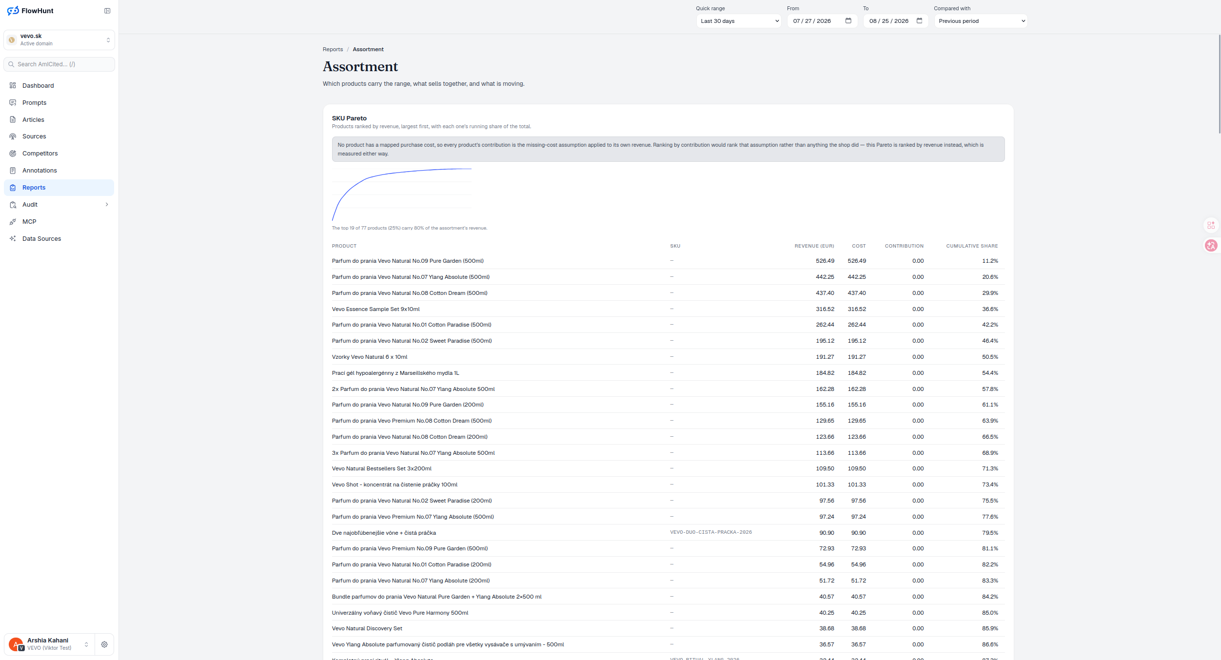Click the floating widget grid icon at right edge
This screenshot has height=660, width=1221.
1211,225
